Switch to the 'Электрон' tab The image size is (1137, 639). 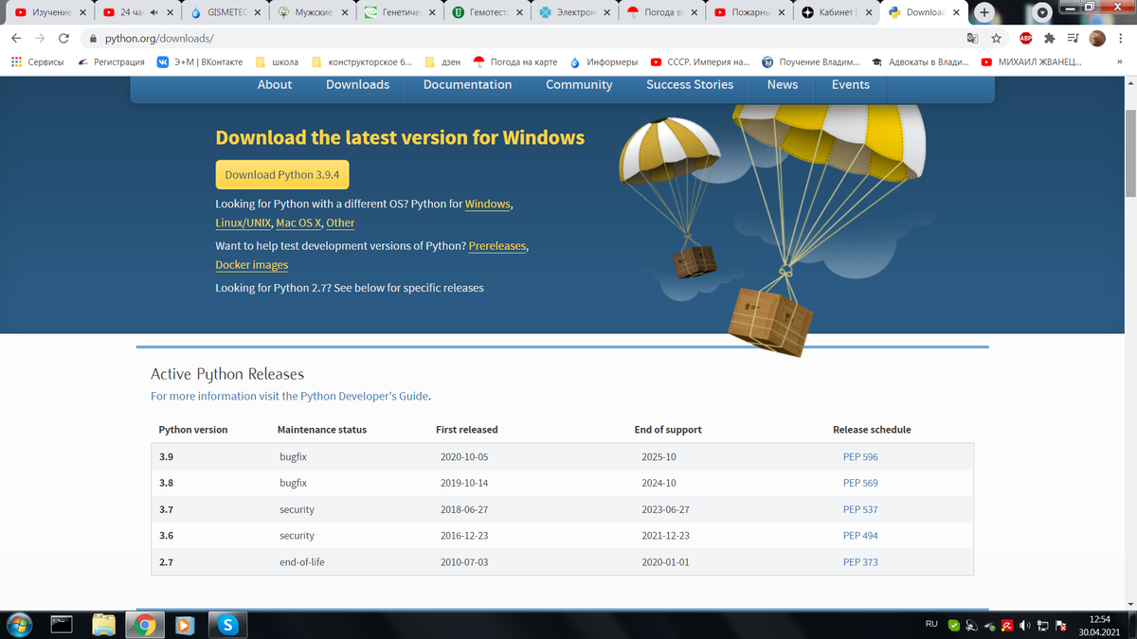pos(574,13)
